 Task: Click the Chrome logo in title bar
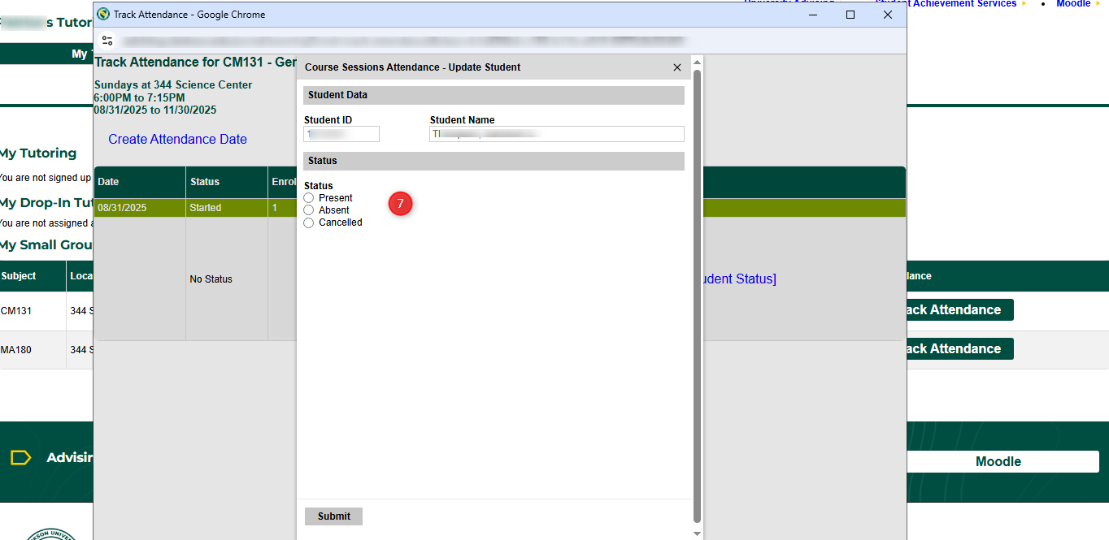[x=103, y=15]
